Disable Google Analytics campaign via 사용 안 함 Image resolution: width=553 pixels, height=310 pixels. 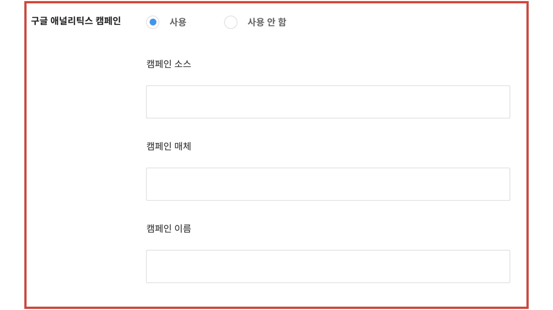coord(231,22)
